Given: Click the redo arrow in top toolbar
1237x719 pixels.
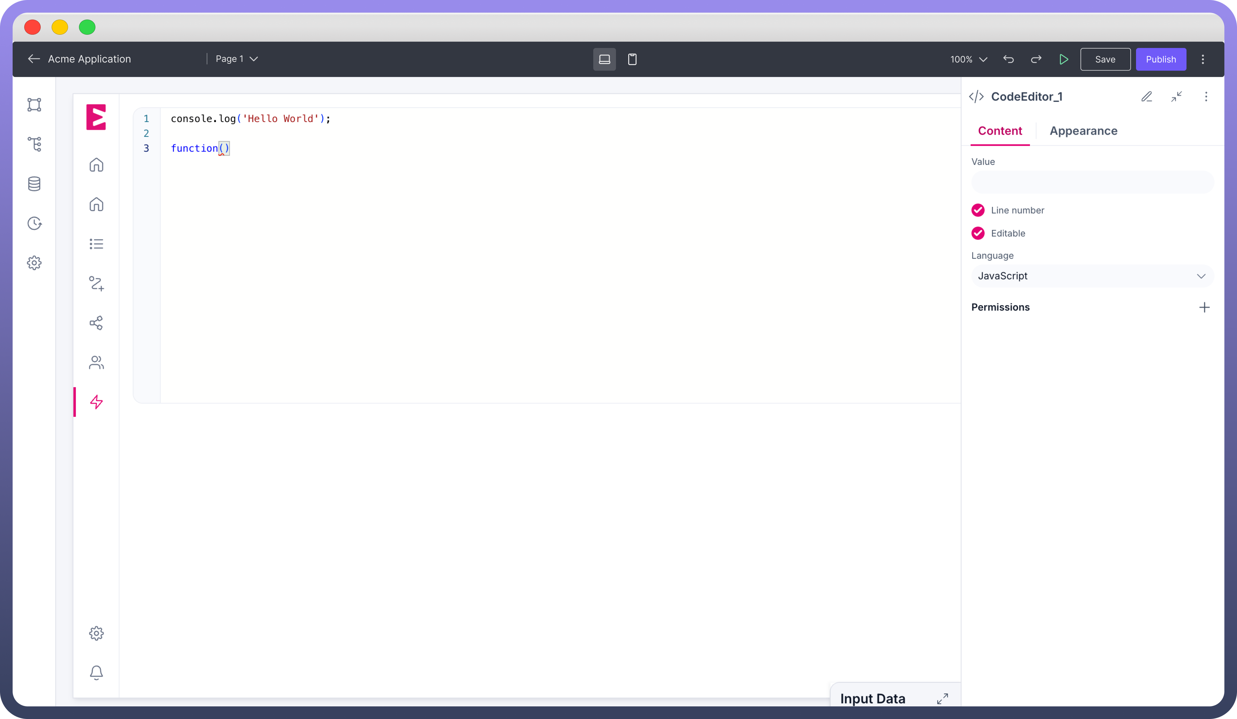Looking at the screenshot, I should coord(1036,59).
